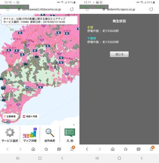Tap Android back button on right phone

click(142, 158)
